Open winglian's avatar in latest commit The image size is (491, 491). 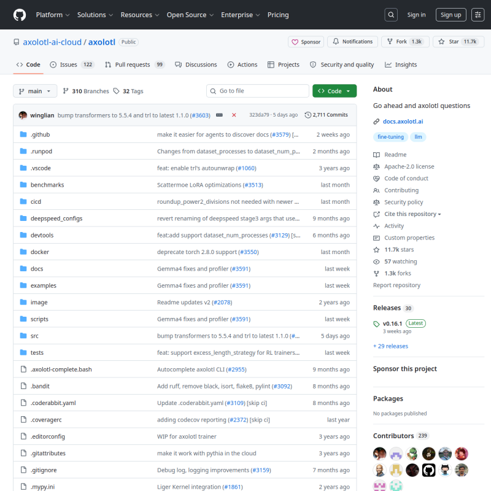23,115
